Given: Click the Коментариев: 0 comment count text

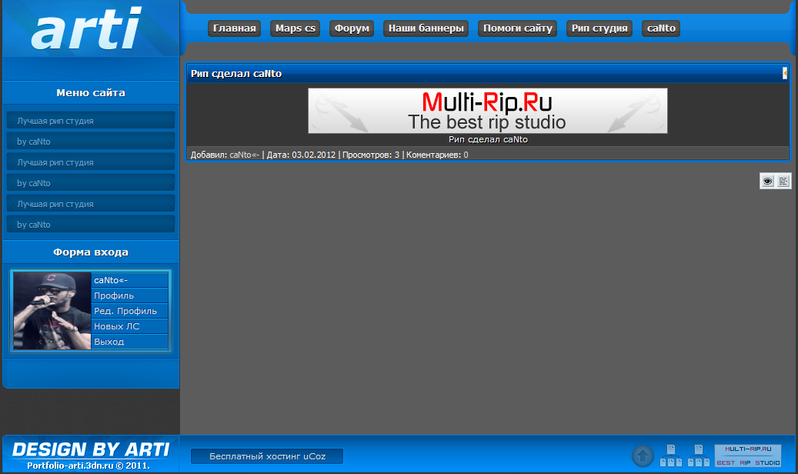Looking at the screenshot, I should click(x=437, y=155).
